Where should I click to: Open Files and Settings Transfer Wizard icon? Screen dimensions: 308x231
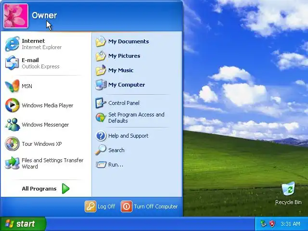click(x=12, y=163)
